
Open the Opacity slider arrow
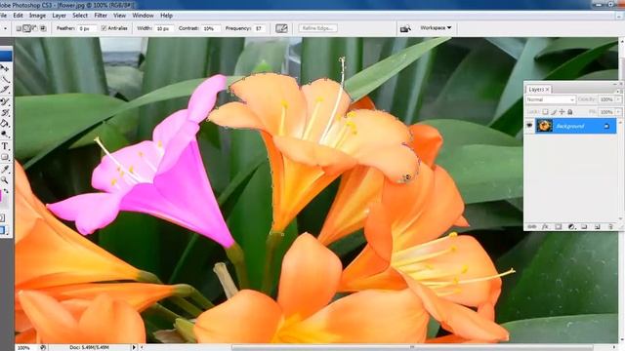click(x=618, y=99)
